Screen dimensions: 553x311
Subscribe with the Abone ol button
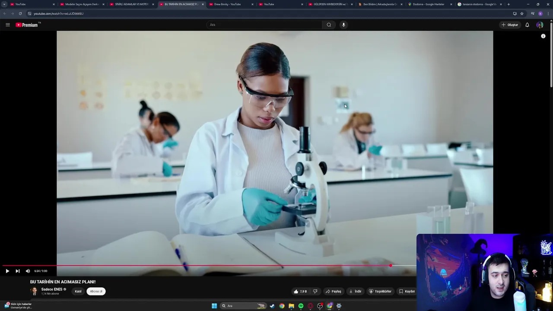pyautogui.click(x=96, y=291)
